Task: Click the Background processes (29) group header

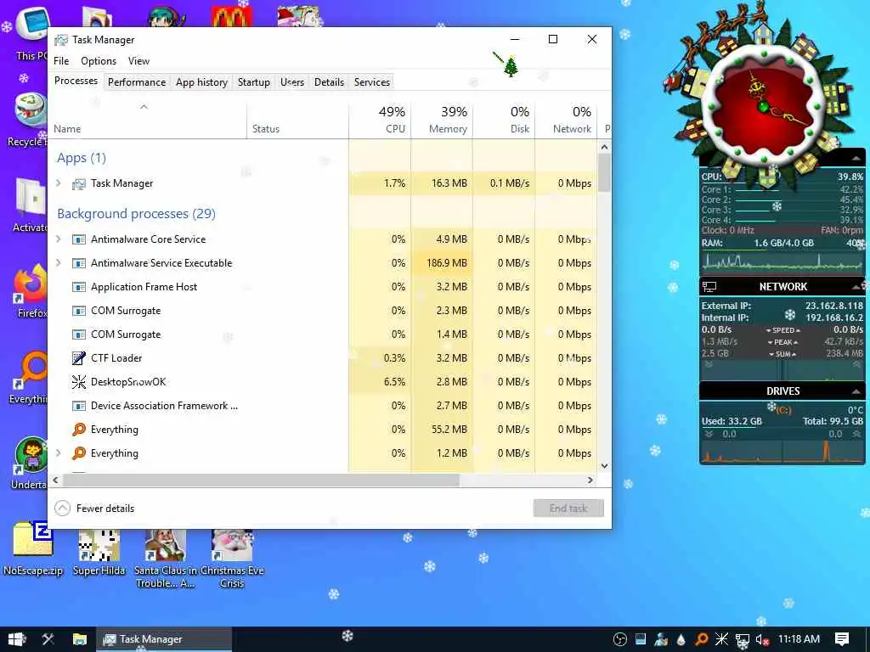Action: point(136,214)
